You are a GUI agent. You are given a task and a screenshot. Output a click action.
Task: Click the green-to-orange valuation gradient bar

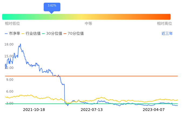(86, 17)
